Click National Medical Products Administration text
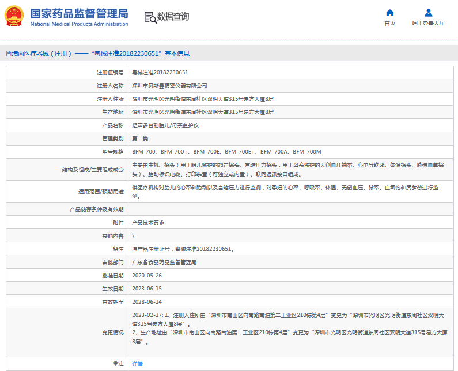This screenshot has height=371, width=458. pyautogui.click(x=79, y=24)
